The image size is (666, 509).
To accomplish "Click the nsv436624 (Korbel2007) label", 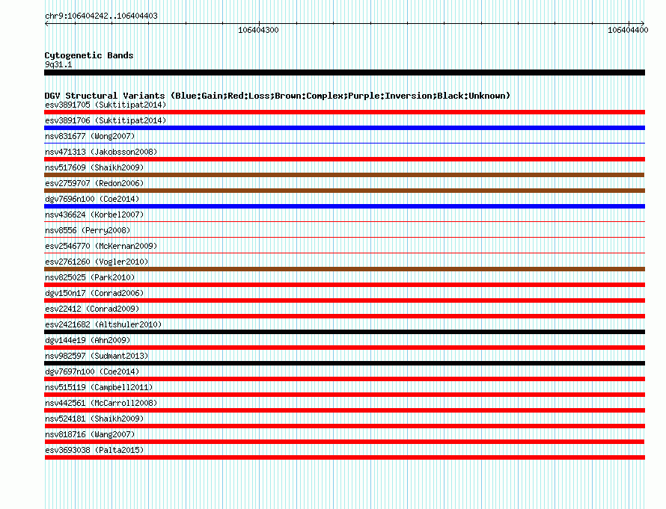I will 94,215.
